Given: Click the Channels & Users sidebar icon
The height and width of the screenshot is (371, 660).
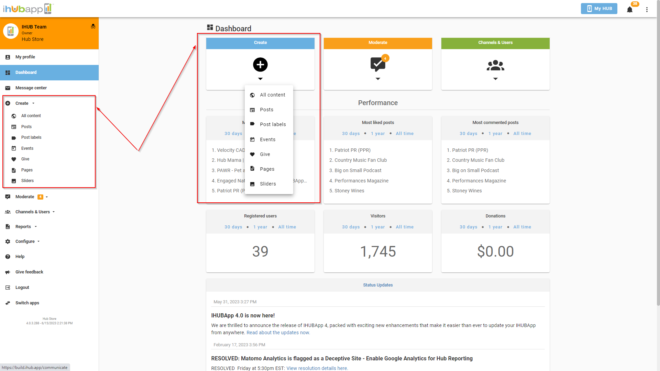Looking at the screenshot, I should click(8, 212).
